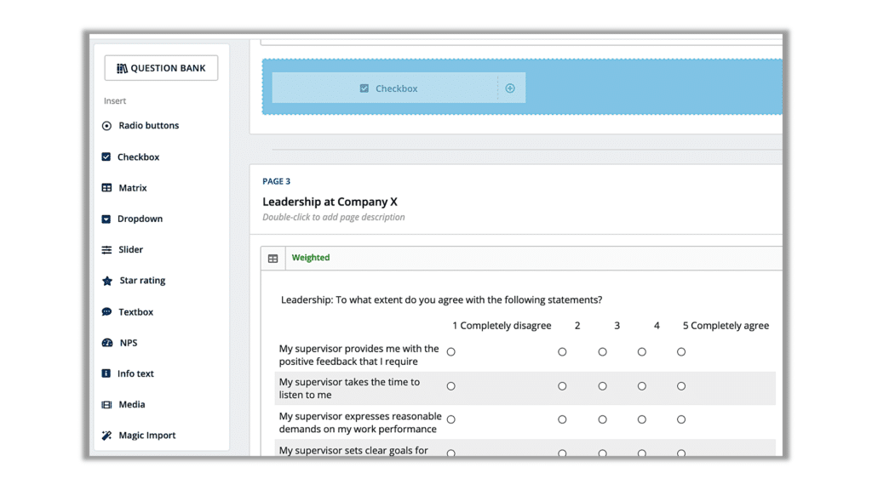
Task: Click the Radio buttons icon in Insert list
Action: 106,126
